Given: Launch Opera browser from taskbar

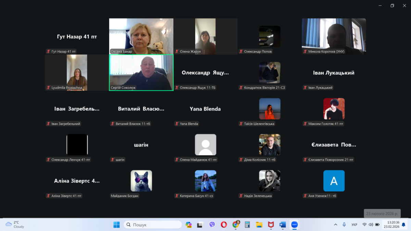Looking at the screenshot, I should (224, 224).
